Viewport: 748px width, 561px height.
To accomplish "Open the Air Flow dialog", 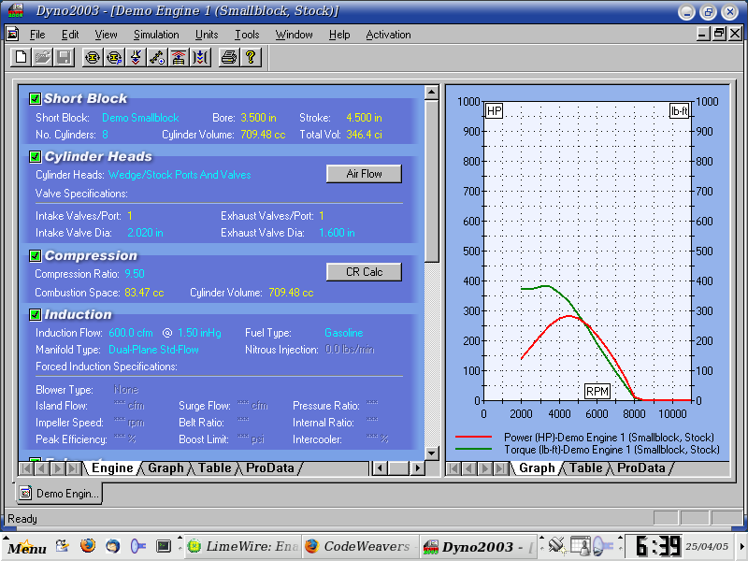I will pyautogui.click(x=364, y=174).
